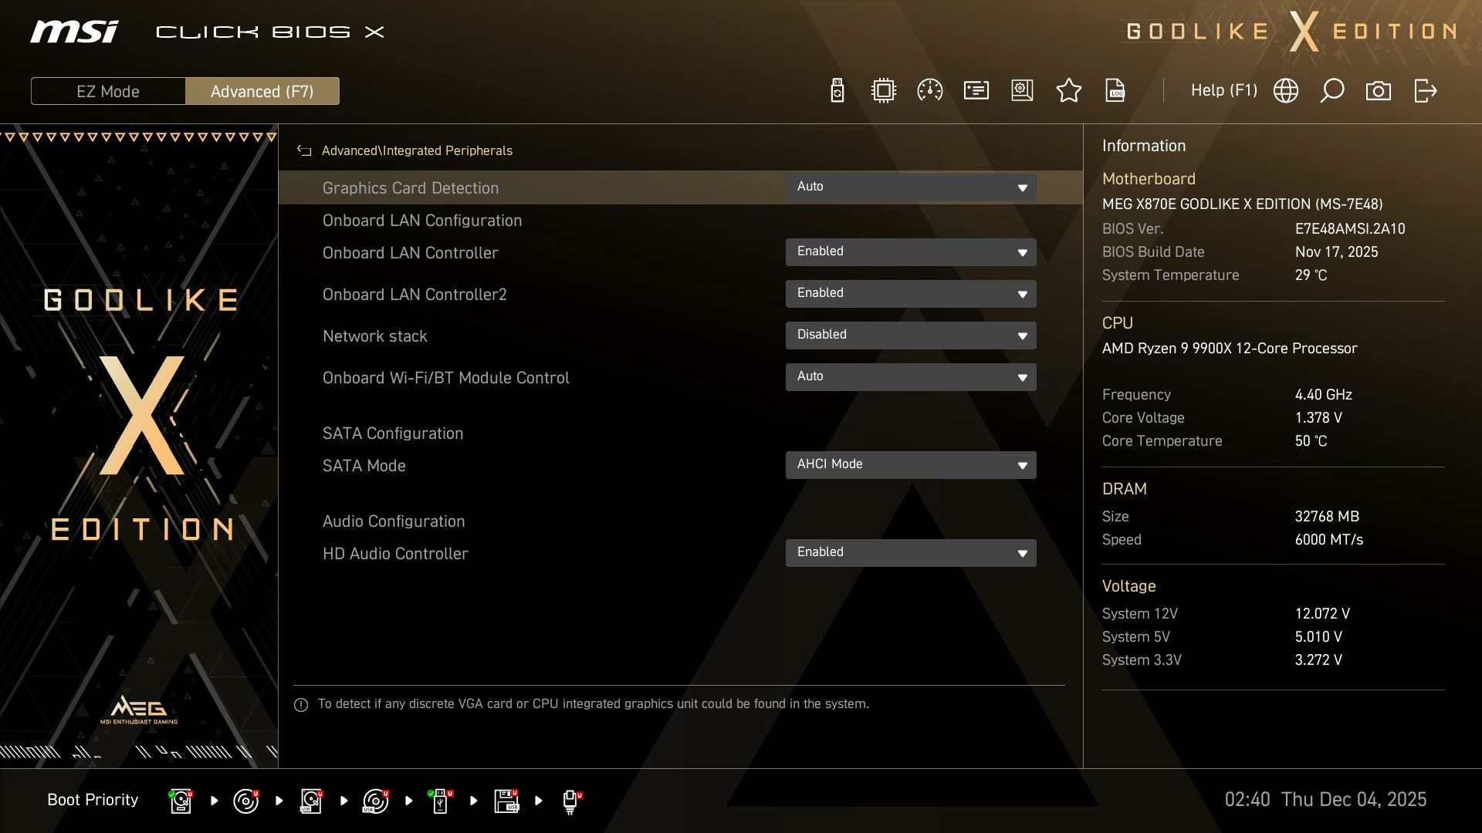This screenshot has height=833, width=1482.
Task: Take a screenshot using the camera icon
Action: tap(1379, 90)
